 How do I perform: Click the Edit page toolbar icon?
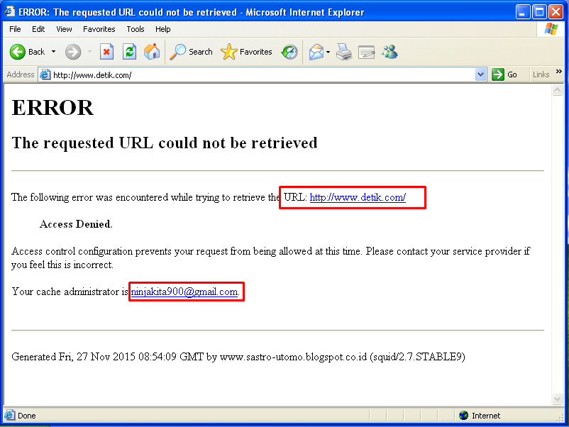(x=367, y=52)
